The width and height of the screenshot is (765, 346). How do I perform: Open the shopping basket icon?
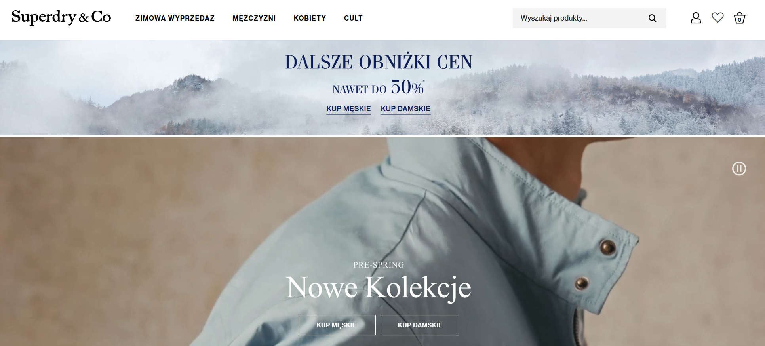pos(739,18)
